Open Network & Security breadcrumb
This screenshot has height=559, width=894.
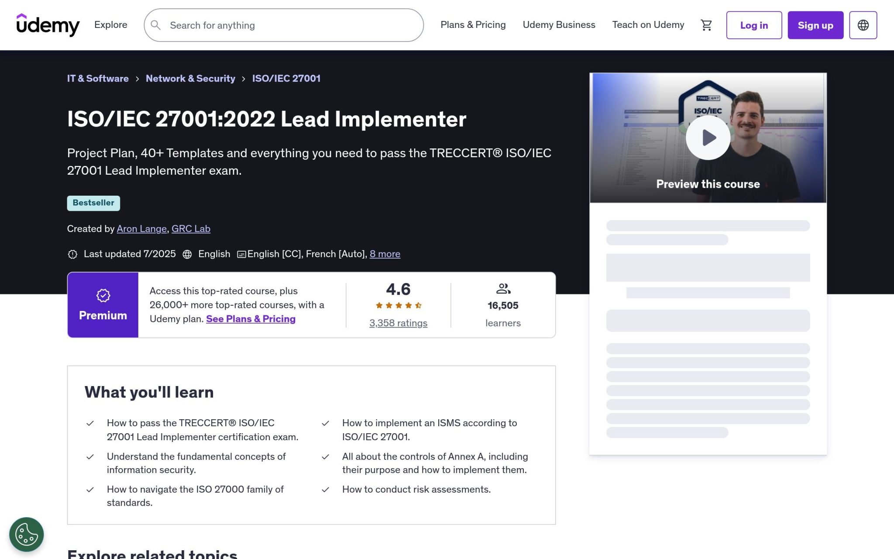click(x=190, y=79)
